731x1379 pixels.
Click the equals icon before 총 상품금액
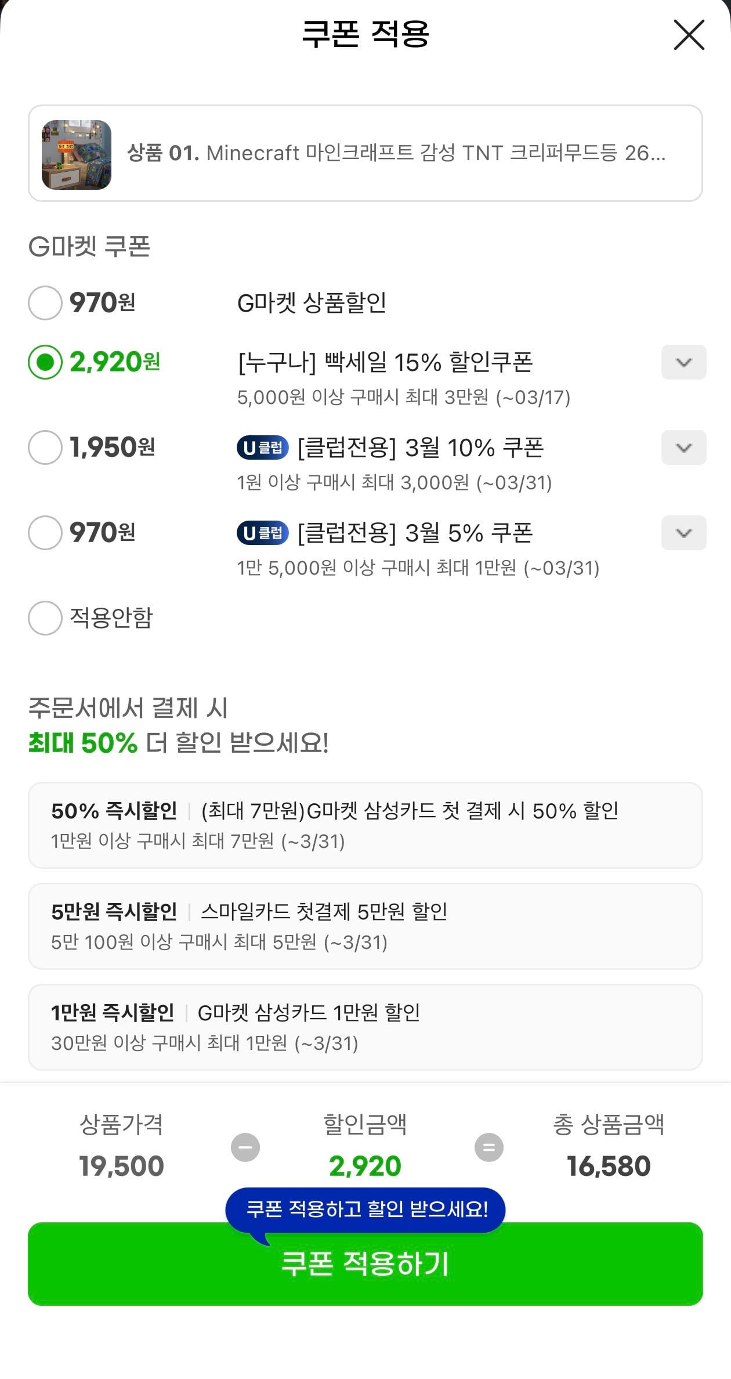tap(489, 1147)
